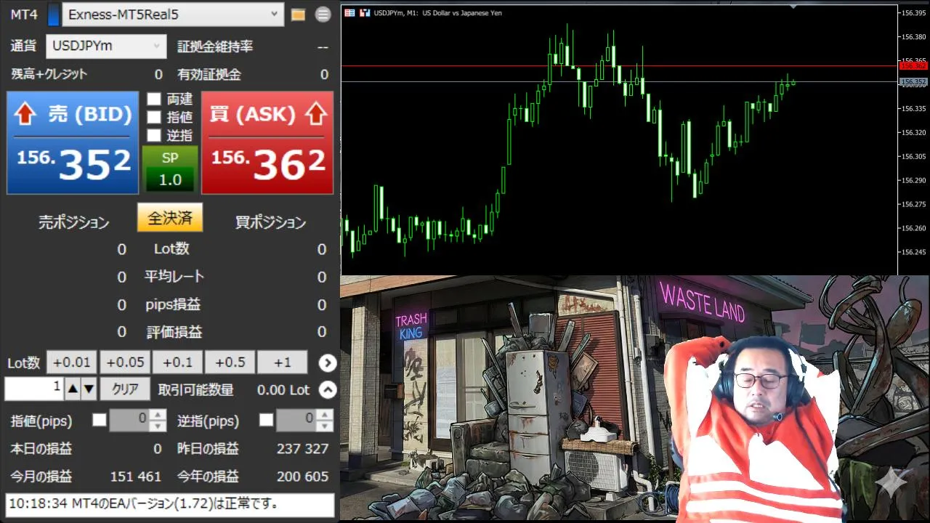Open the Exness-MT5Real5 account dropdown
This screenshot has width=930, height=523.
[173, 15]
